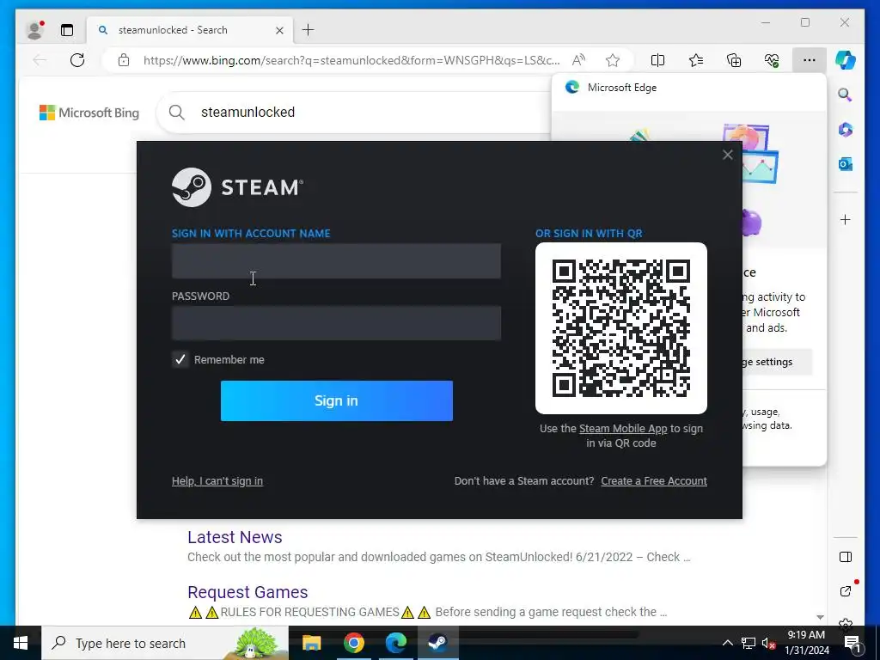The image size is (880, 660).
Task: Open Outlook in the Edge sidebar
Action: (846, 164)
